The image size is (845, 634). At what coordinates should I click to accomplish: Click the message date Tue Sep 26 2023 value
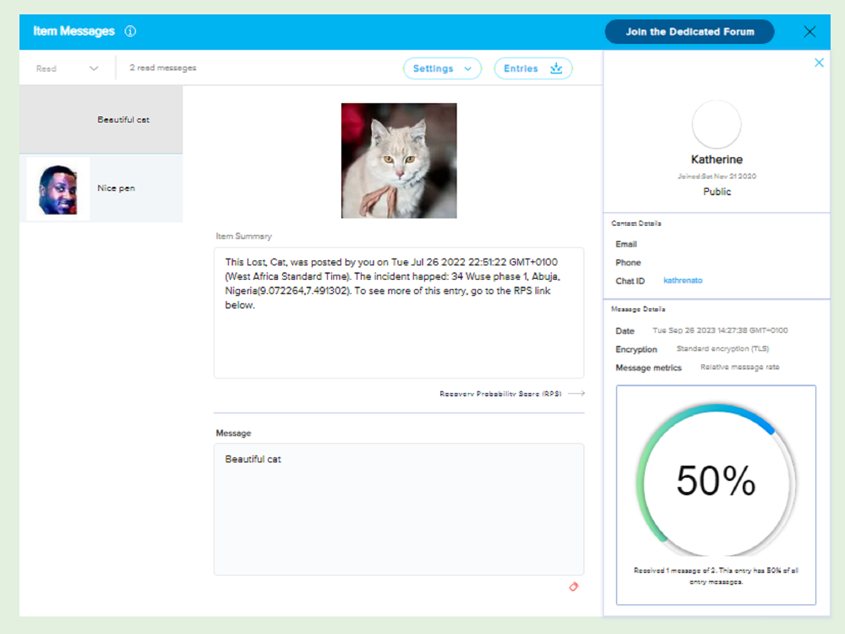(x=720, y=331)
